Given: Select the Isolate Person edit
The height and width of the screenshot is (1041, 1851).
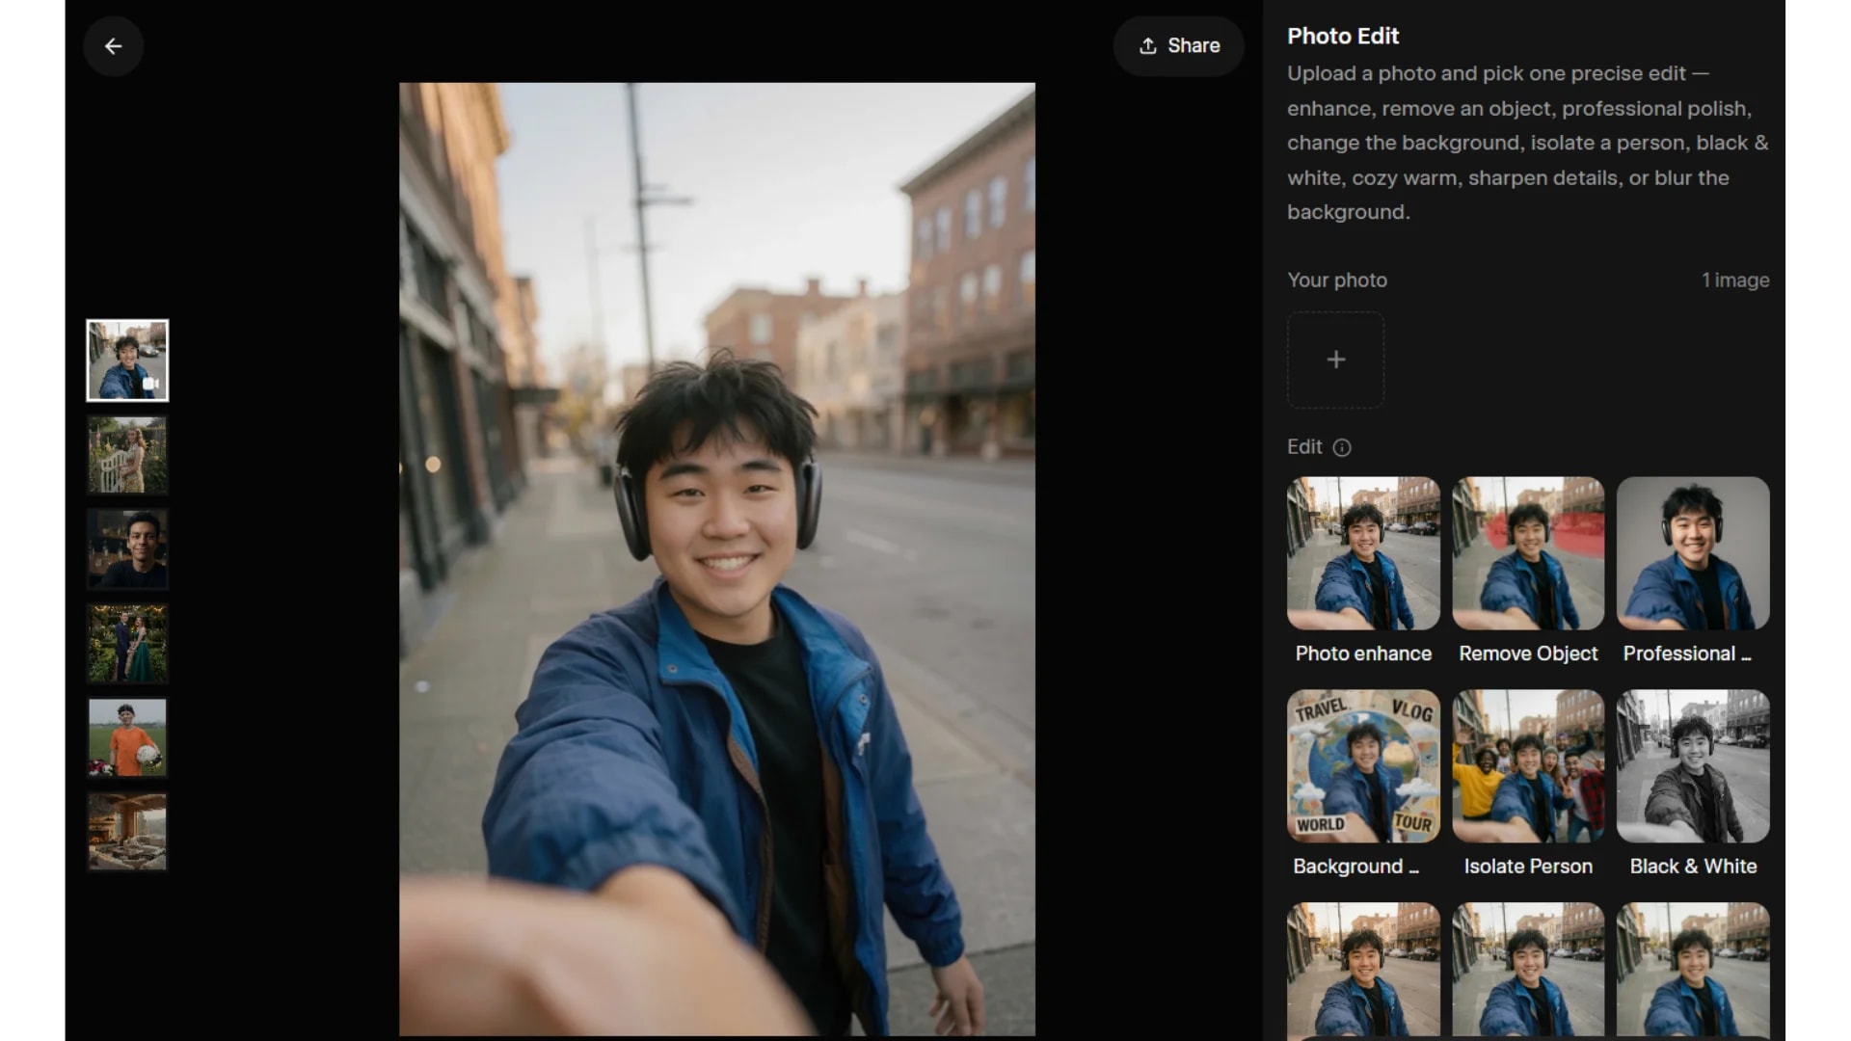Looking at the screenshot, I should point(1528,766).
